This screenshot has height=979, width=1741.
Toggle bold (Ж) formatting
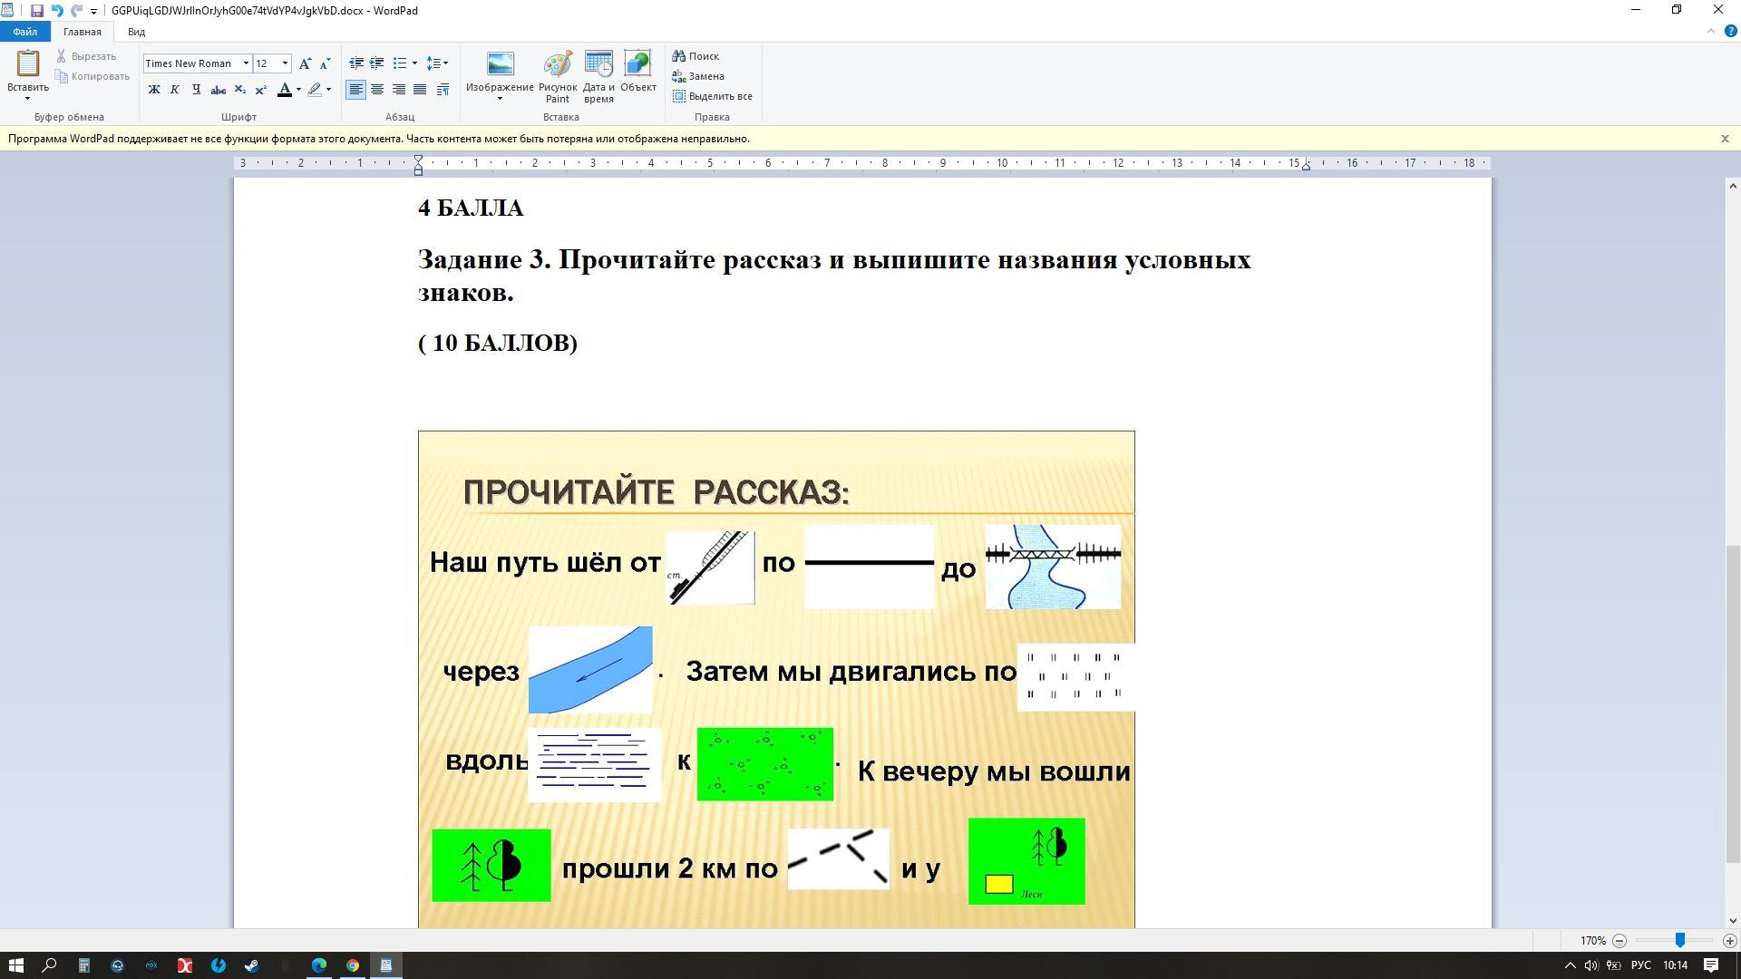click(154, 90)
